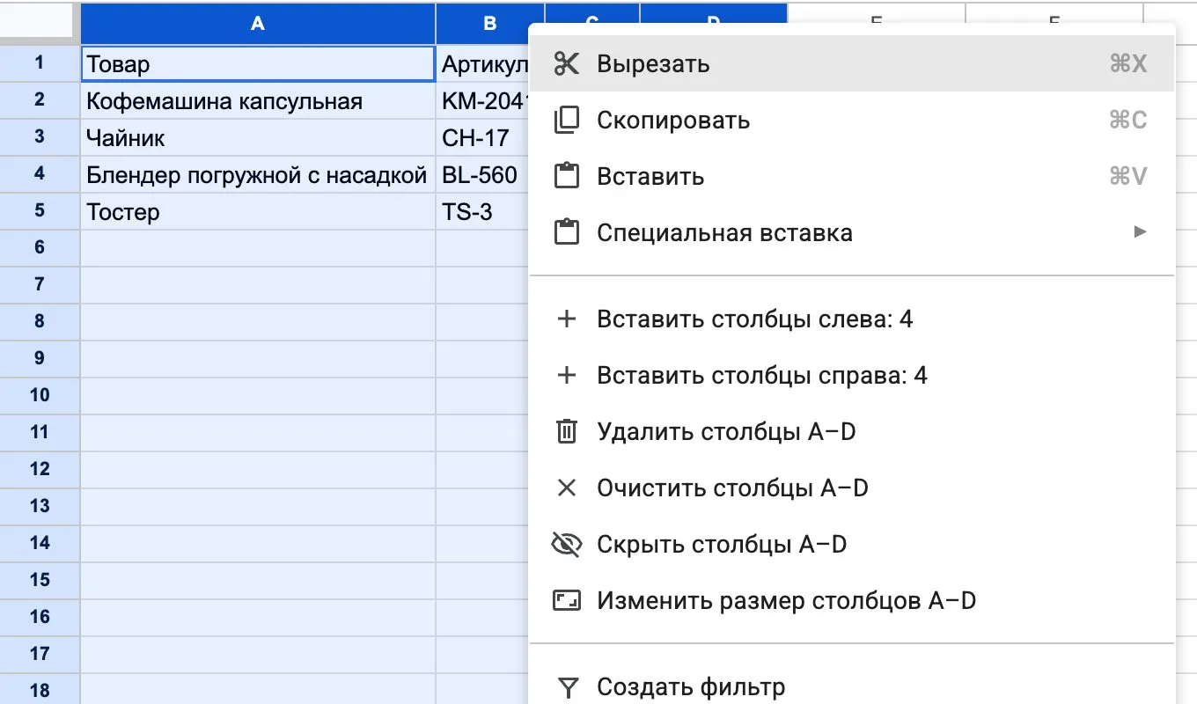This screenshot has height=704, width=1197.
Task: Choose Вставить from the context menu
Action: point(852,176)
